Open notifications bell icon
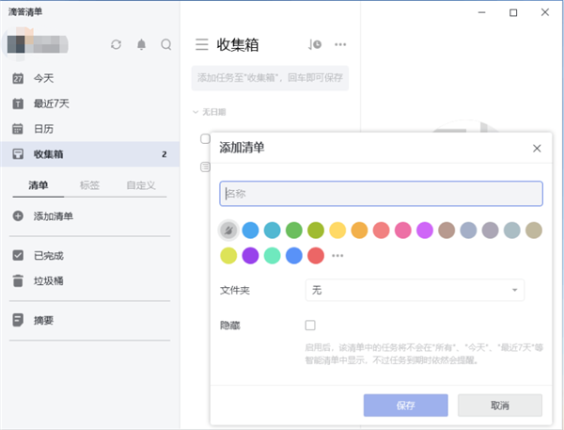This screenshot has height=430, width=564. (x=141, y=44)
